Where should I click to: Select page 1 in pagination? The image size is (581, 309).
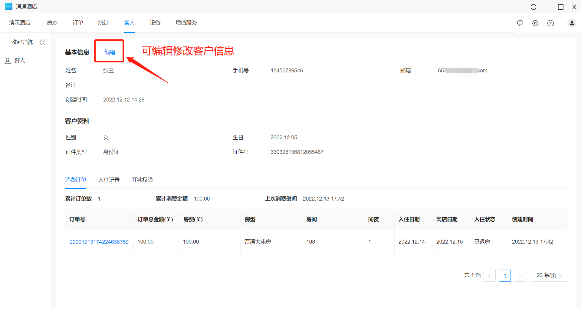(504, 276)
